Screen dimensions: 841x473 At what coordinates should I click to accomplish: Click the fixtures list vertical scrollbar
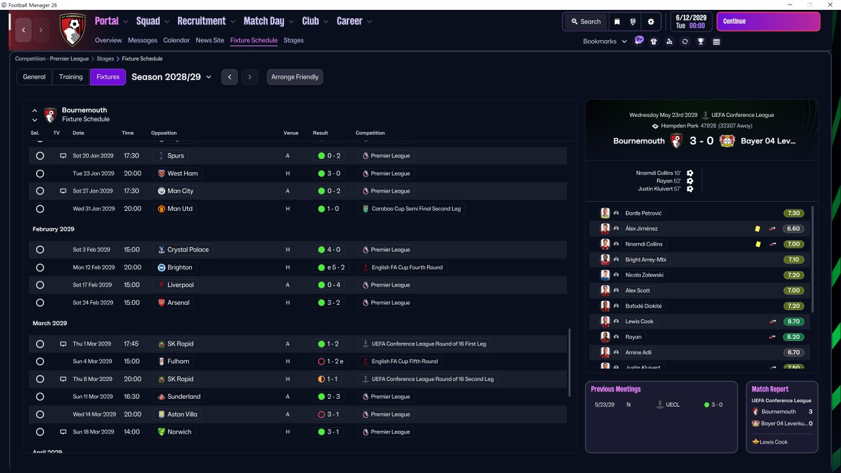(x=570, y=362)
